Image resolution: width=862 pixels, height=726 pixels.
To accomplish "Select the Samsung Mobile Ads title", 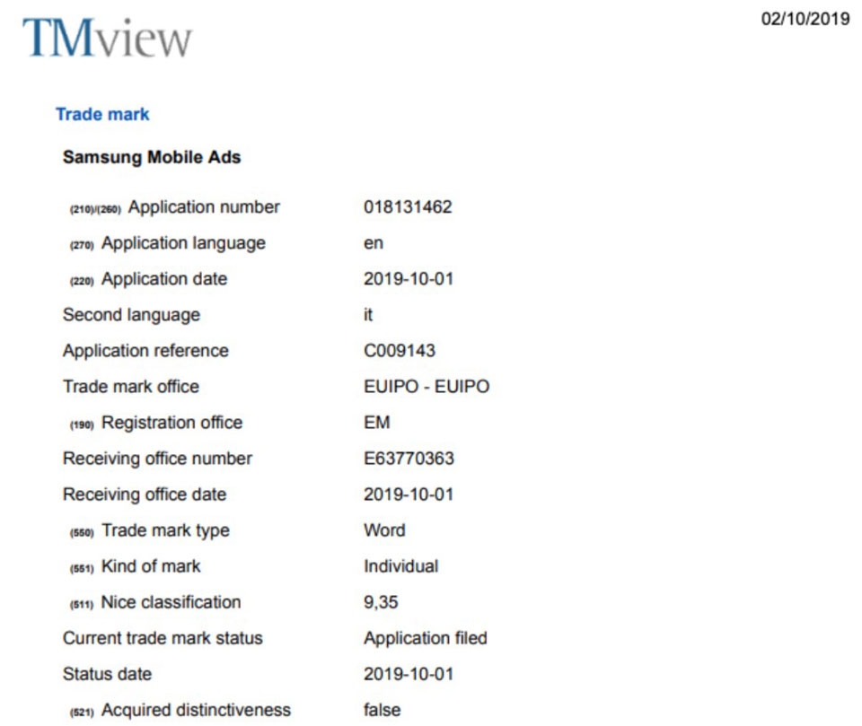I will [152, 157].
